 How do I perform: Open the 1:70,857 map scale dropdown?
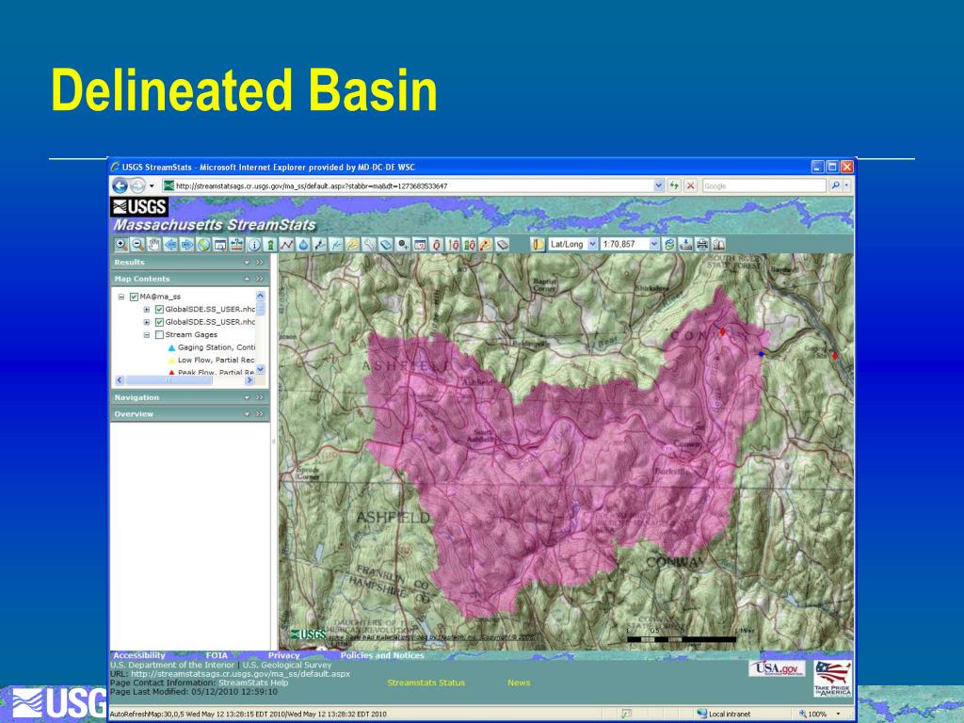653,244
